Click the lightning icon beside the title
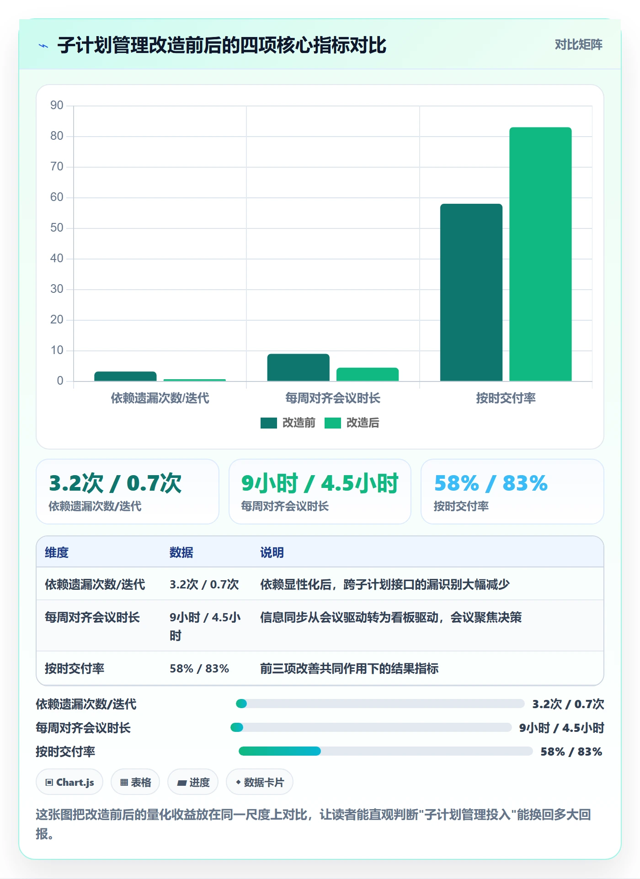The height and width of the screenshot is (879, 640). (x=43, y=46)
